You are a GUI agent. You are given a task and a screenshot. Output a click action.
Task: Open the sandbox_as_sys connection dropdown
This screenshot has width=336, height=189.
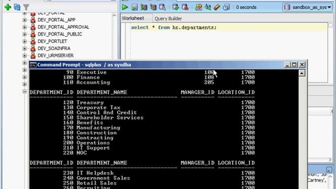click(x=307, y=7)
